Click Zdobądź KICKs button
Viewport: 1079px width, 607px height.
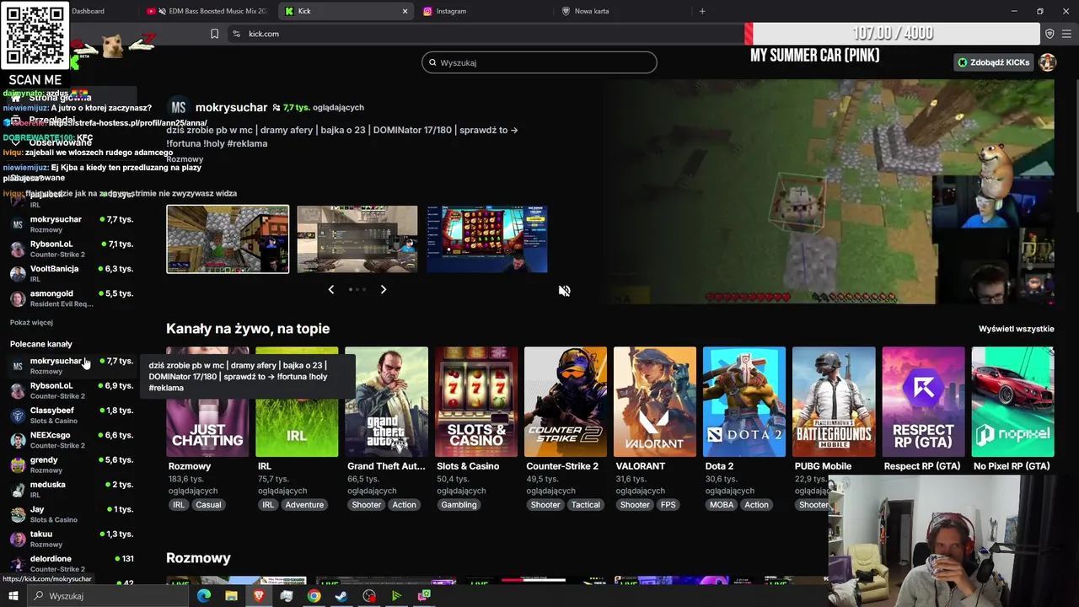point(993,62)
